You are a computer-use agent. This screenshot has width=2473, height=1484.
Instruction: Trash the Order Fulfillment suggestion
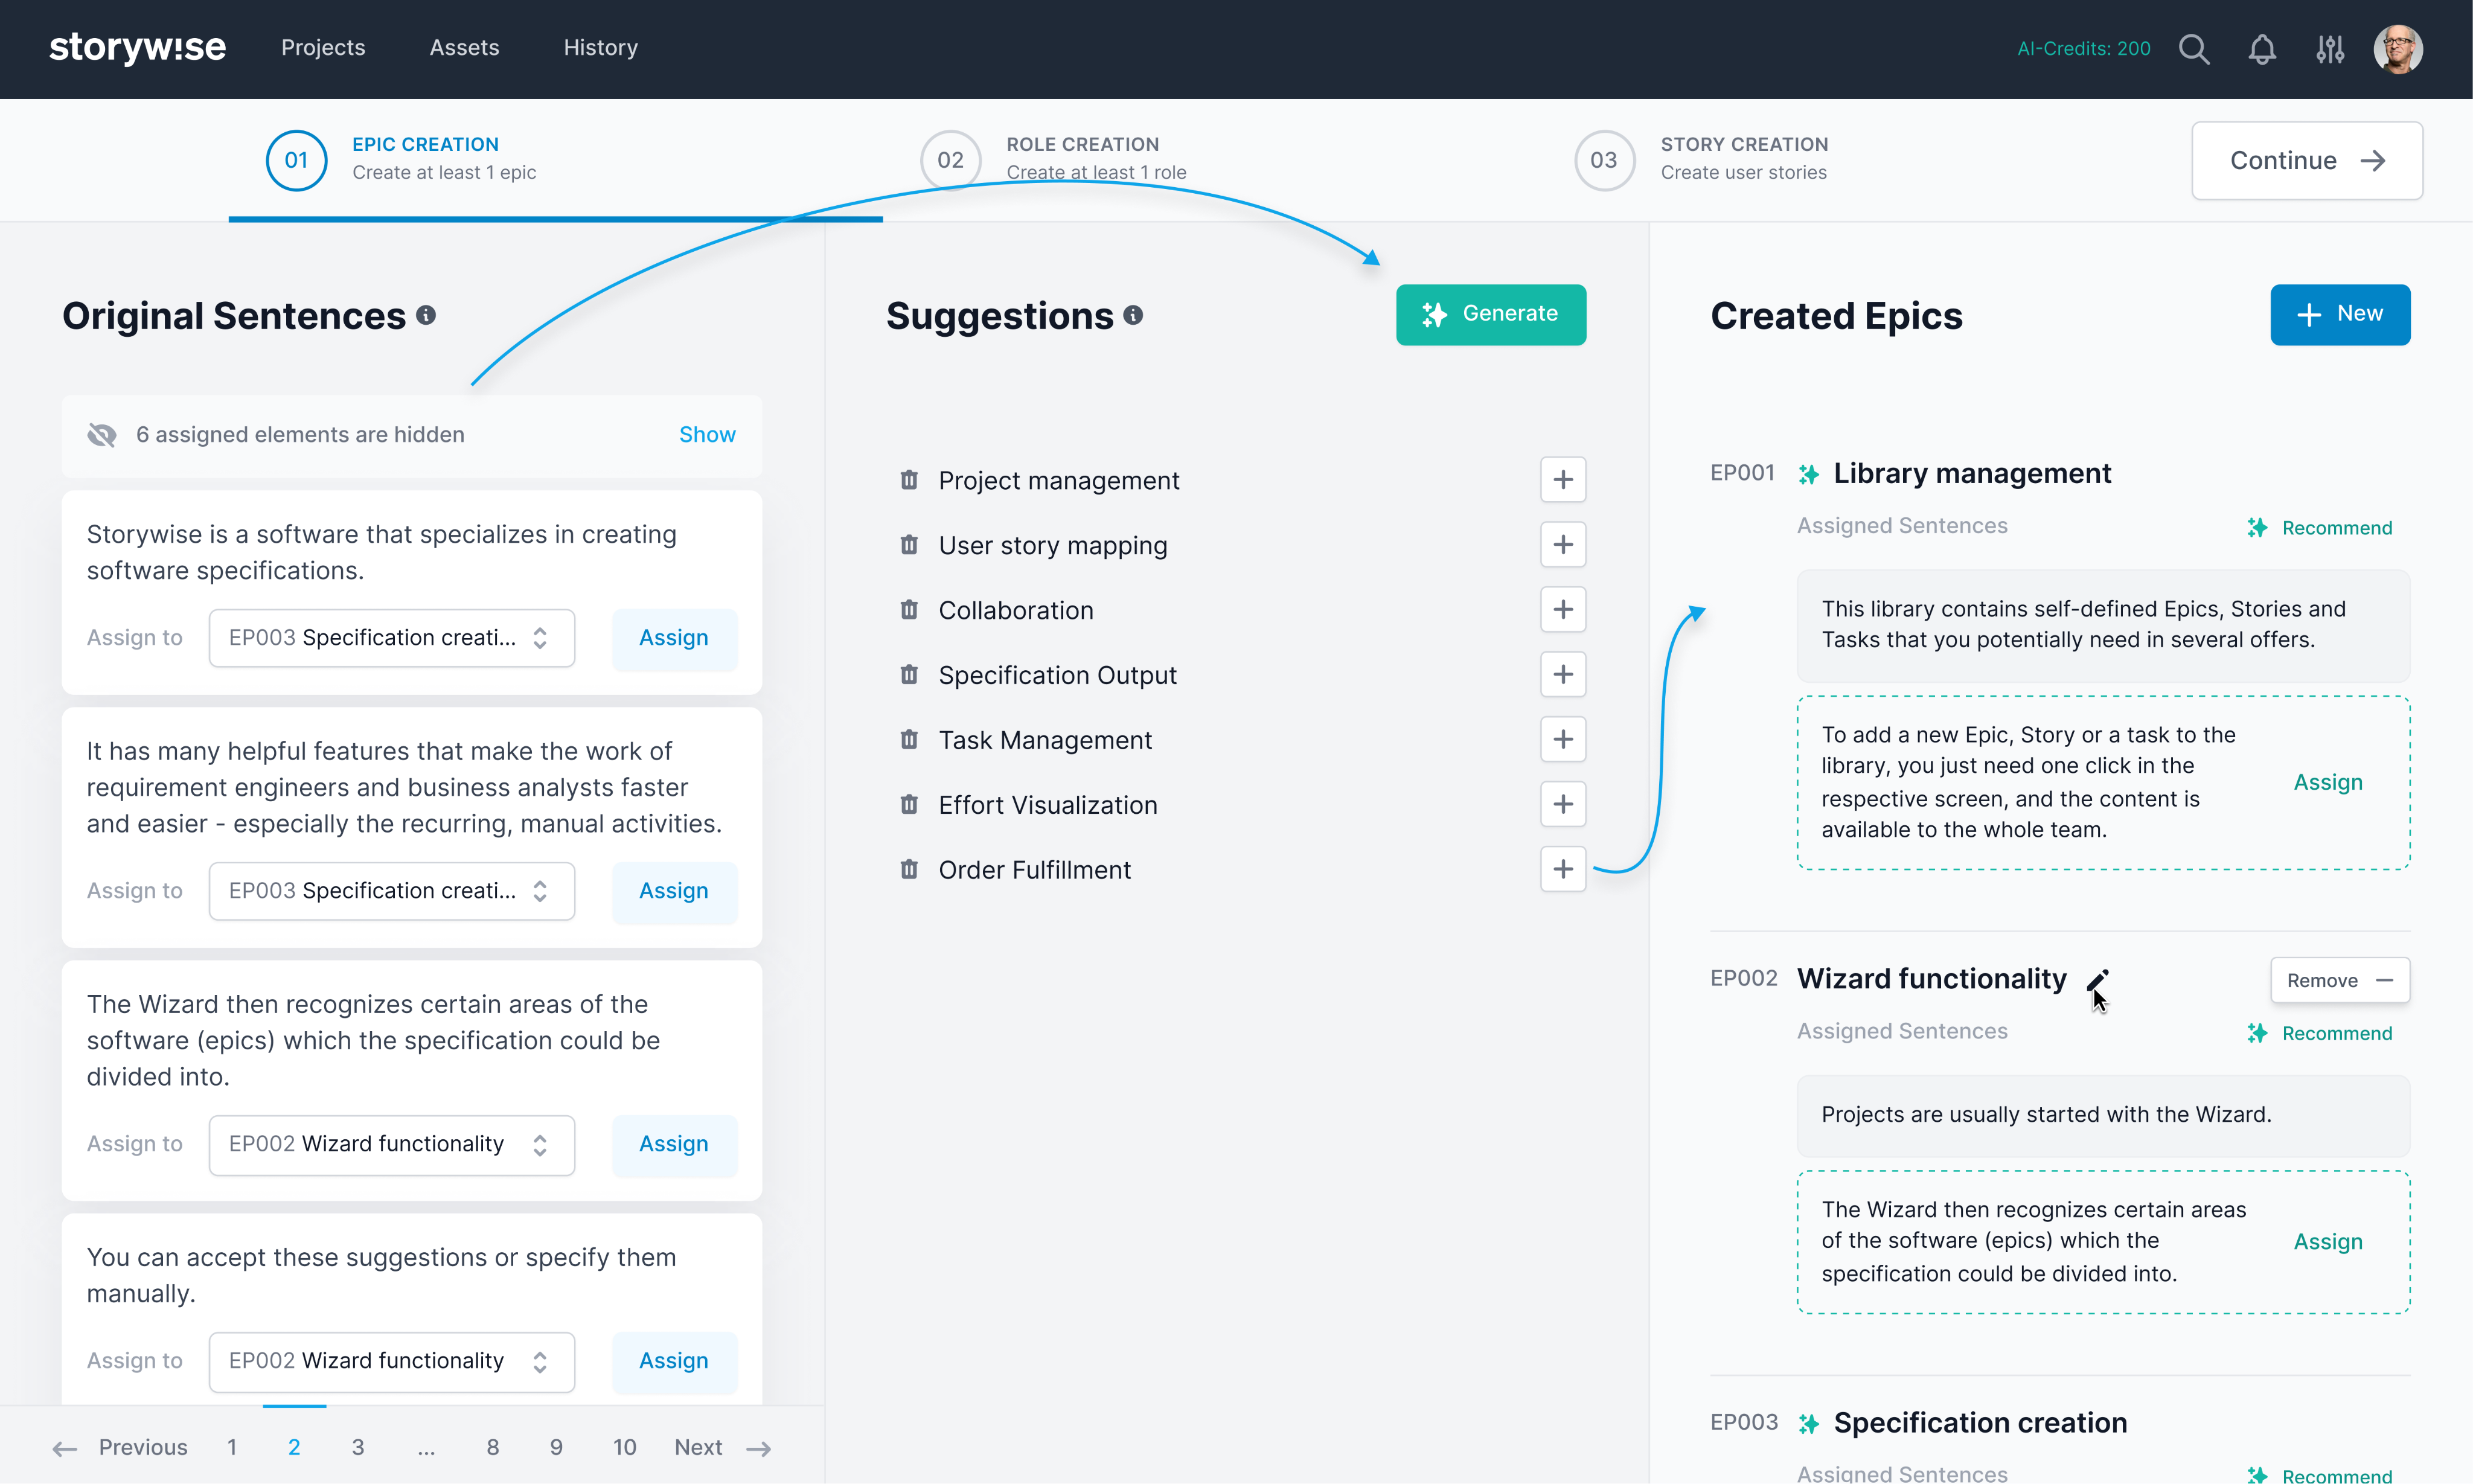pos(908,870)
